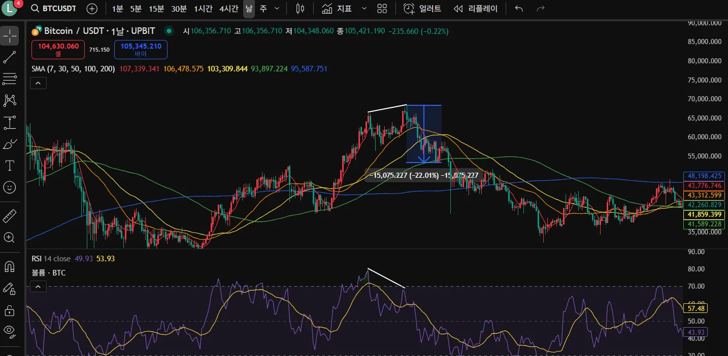Select the crosshair cursor tool

coord(10,35)
